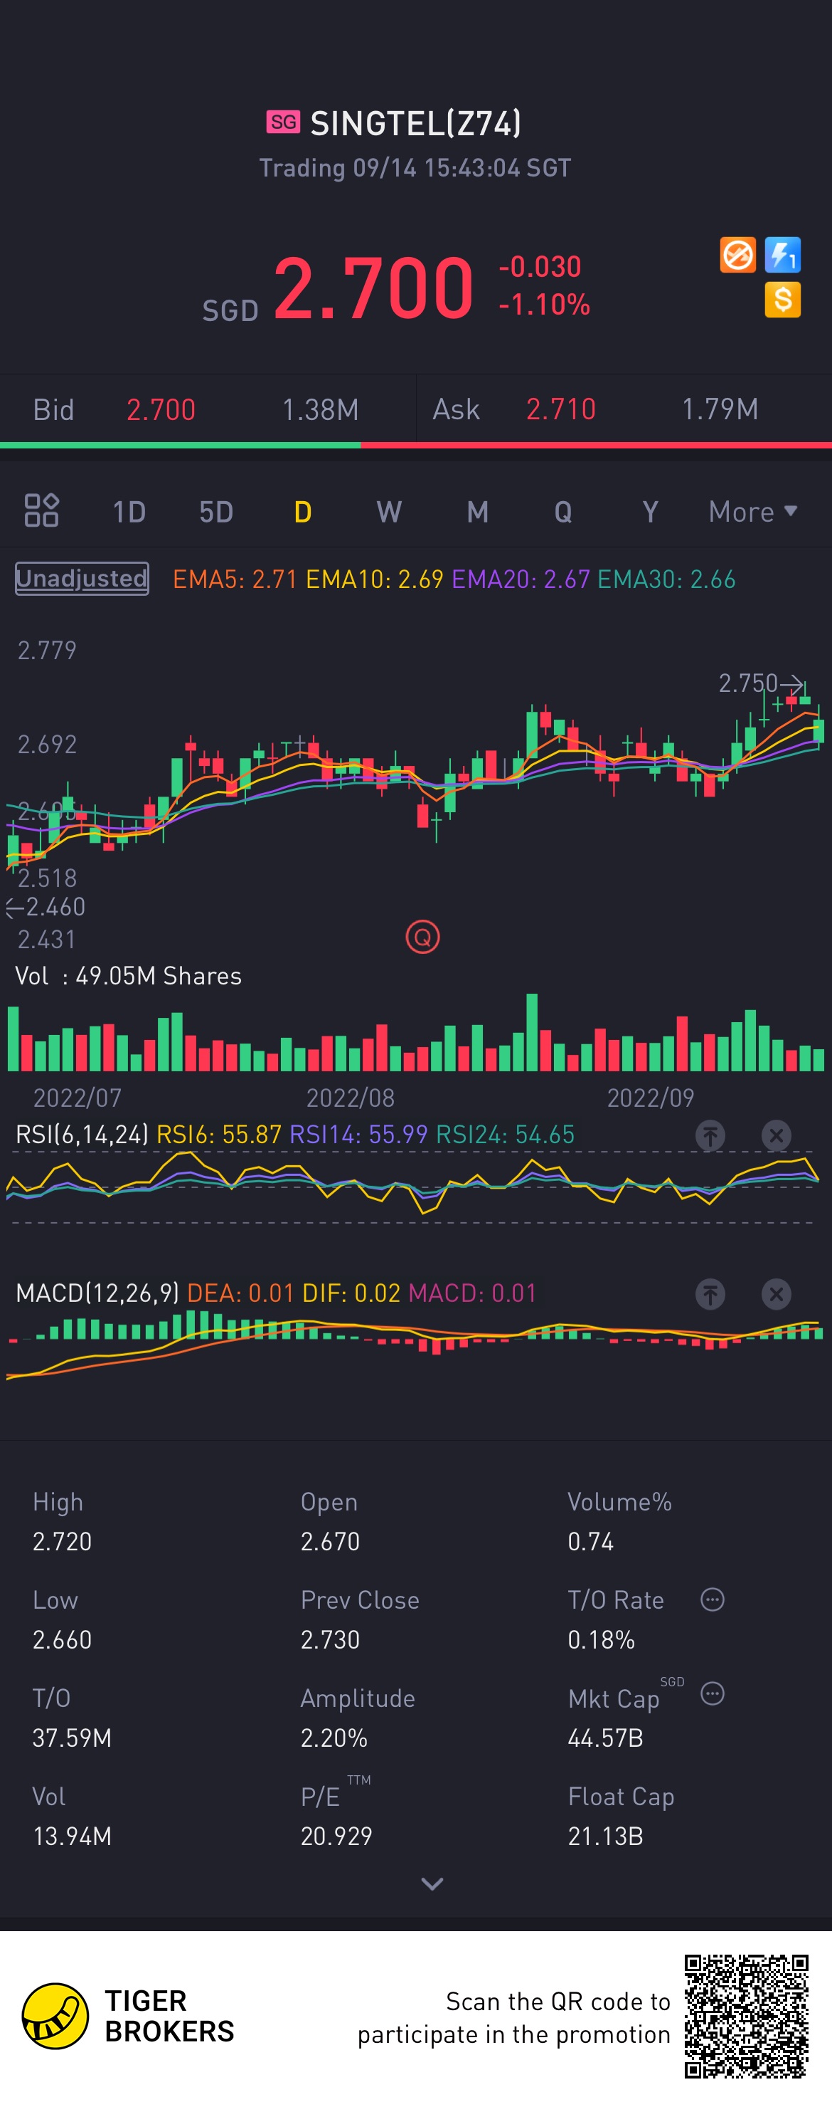Tap the orange no-shorting badge icon
The width and height of the screenshot is (832, 2102).
pyautogui.click(x=737, y=255)
